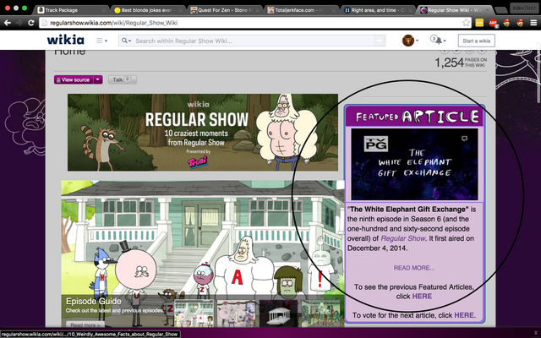Open the Talk page button
This screenshot has width=541, height=338.
click(122, 79)
